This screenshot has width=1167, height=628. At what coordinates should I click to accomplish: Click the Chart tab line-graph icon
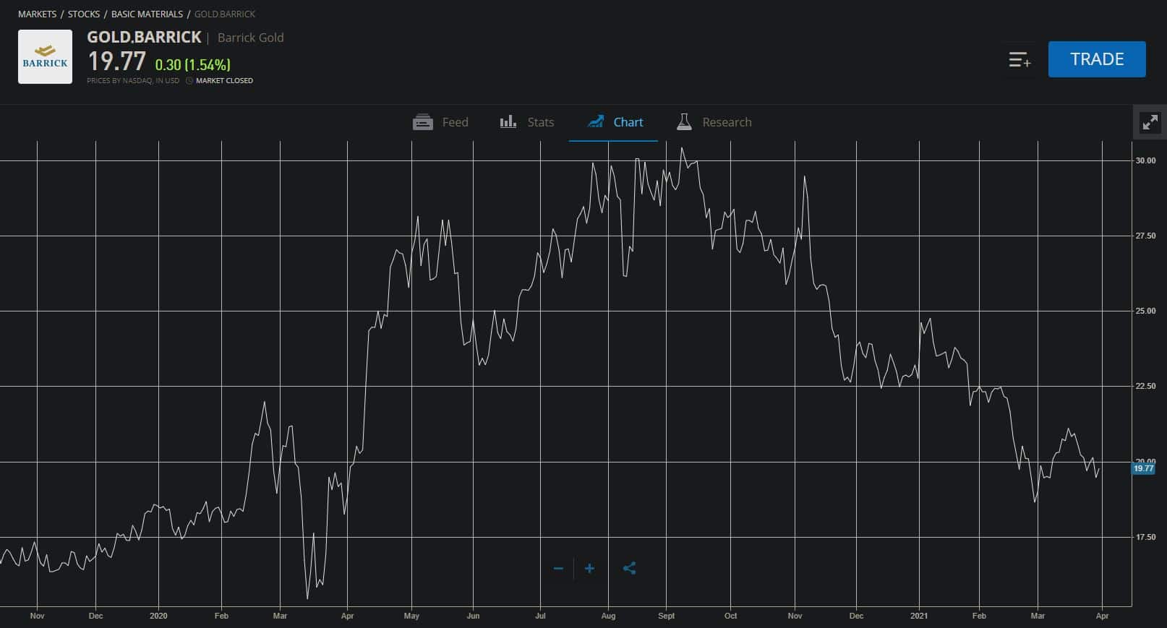coord(596,121)
